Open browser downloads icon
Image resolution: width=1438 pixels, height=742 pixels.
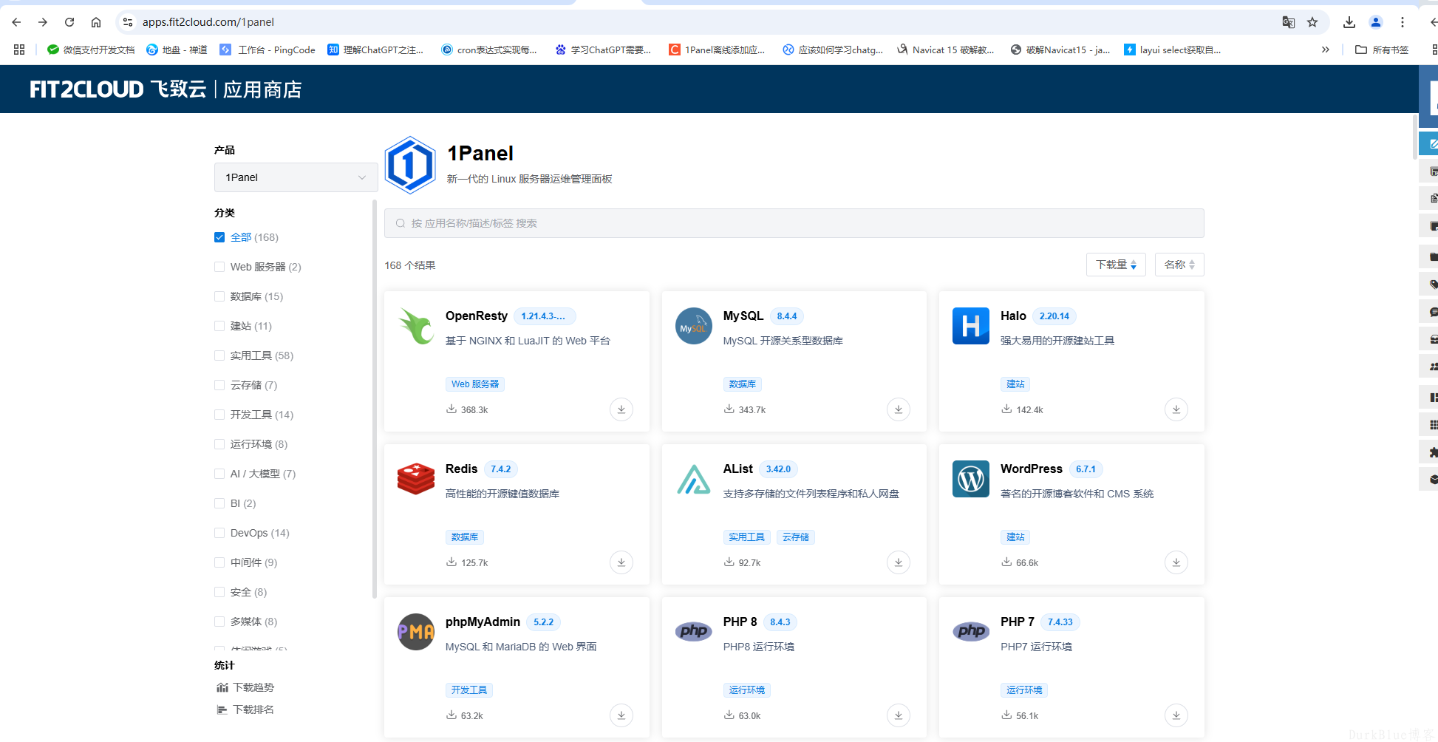click(x=1349, y=22)
